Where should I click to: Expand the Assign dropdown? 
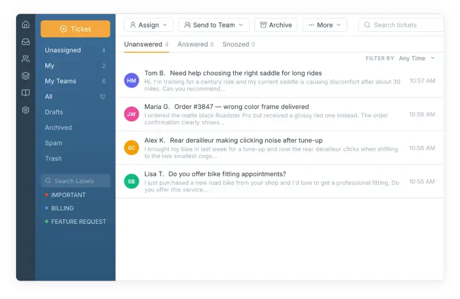[149, 26]
